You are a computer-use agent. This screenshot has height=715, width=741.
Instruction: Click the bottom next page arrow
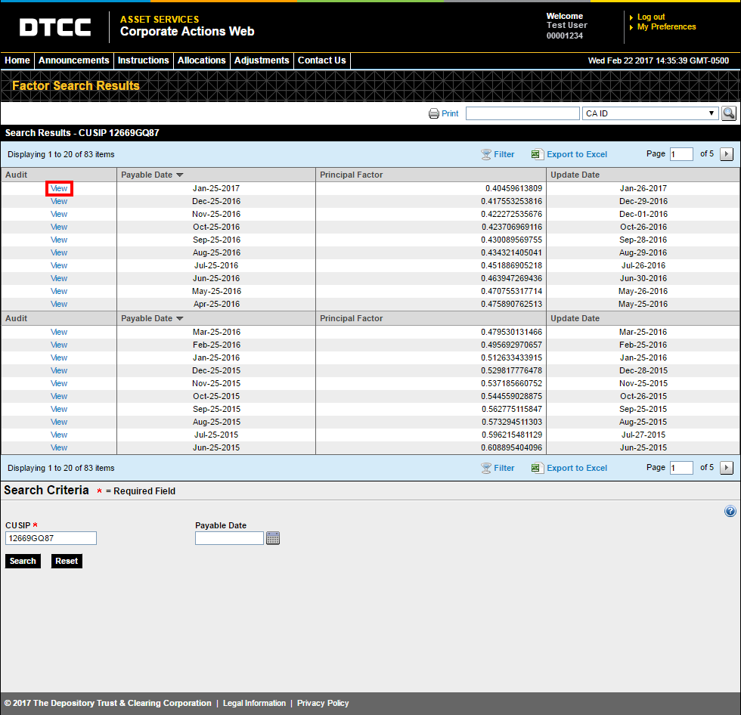[727, 468]
